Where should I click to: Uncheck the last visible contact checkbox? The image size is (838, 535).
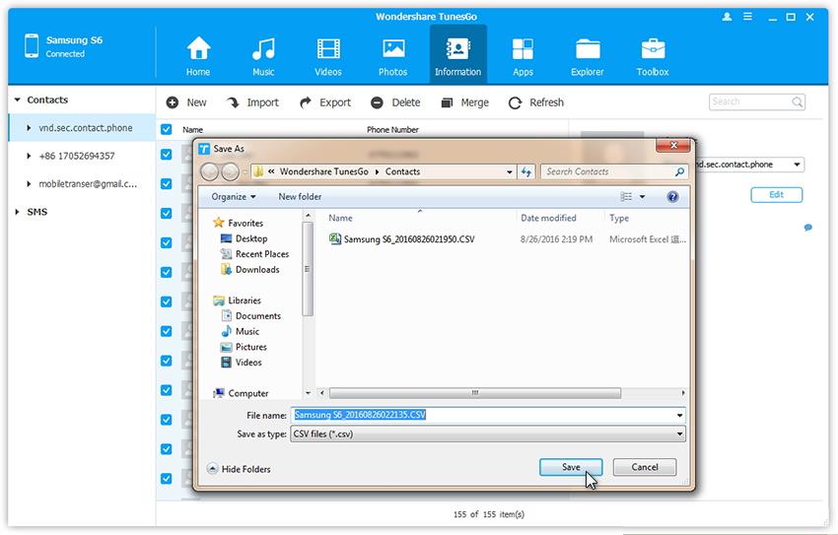pos(166,479)
